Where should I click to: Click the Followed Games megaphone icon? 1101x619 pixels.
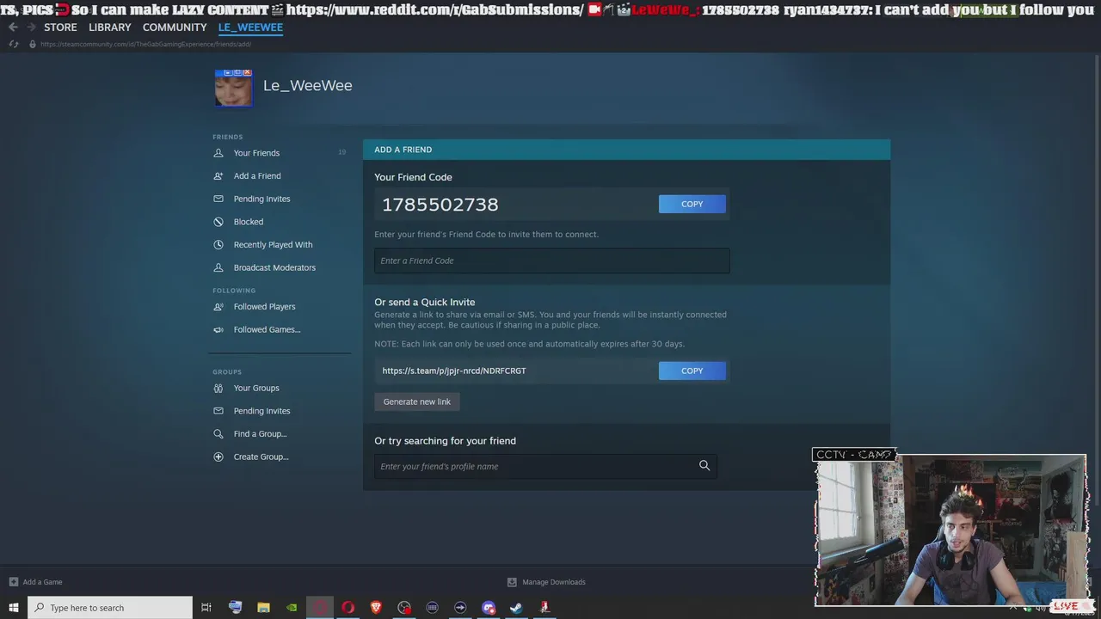(218, 330)
